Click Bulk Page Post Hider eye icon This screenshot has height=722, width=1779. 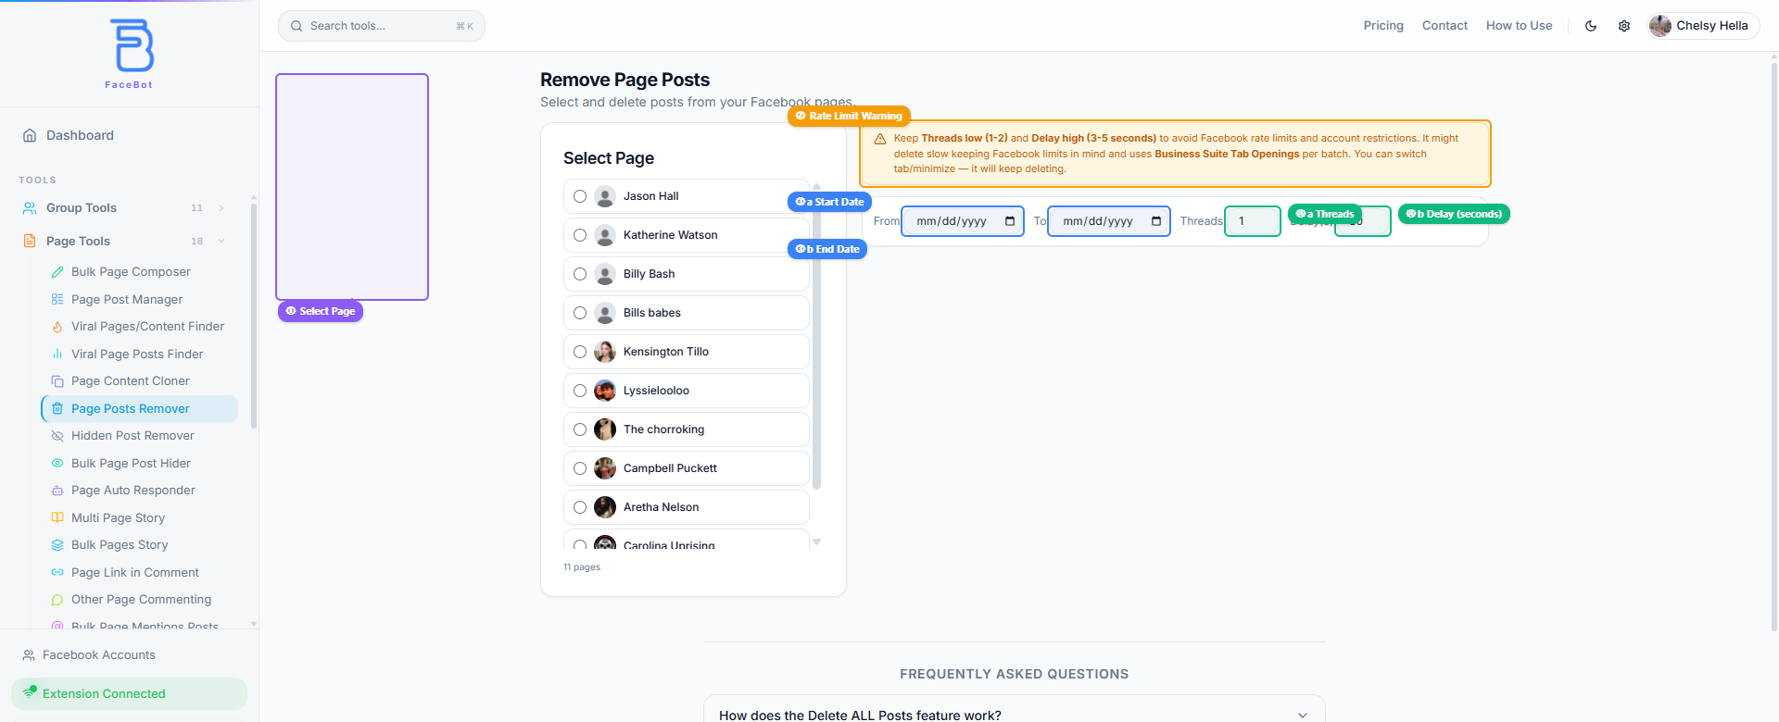pos(57,464)
